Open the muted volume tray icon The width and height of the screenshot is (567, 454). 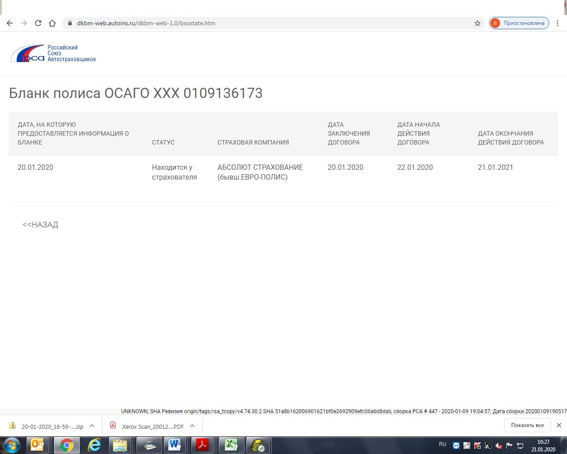[x=499, y=446]
